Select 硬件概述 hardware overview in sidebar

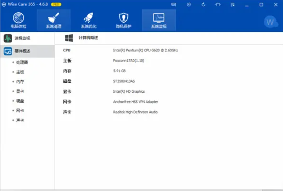pyautogui.click(x=27, y=51)
